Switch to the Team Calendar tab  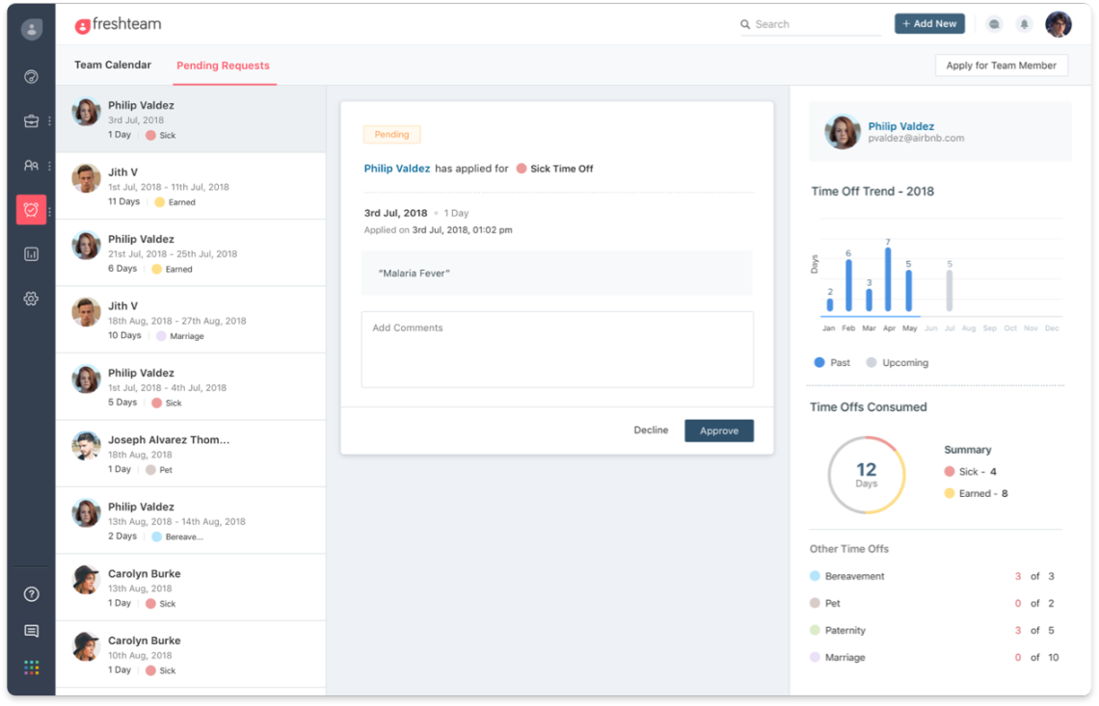tap(113, 65)
